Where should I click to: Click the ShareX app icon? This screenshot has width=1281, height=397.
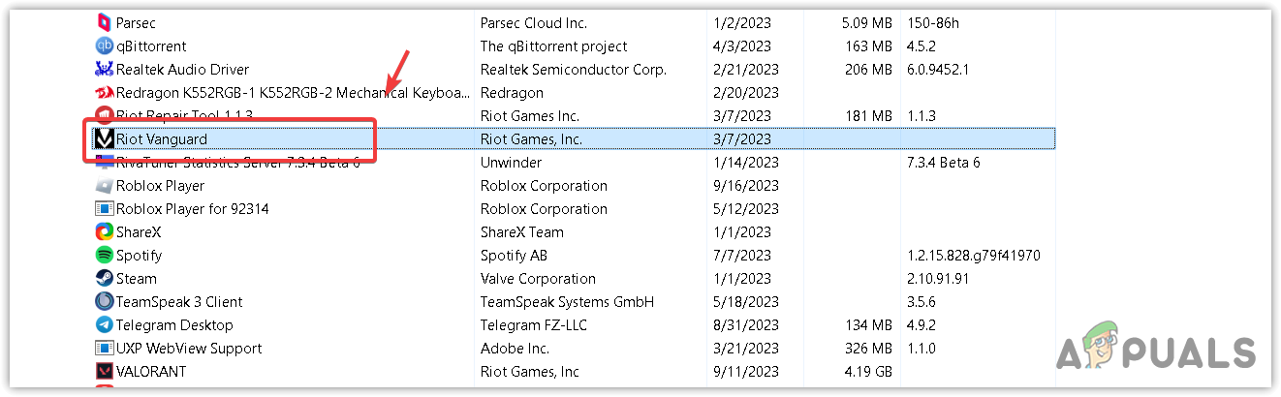point(104,231)
